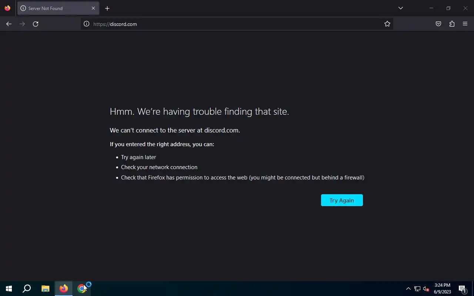Reload the current page
This screenshot has height=296, width=474.
pyautogui.click(x=36, y=24)
